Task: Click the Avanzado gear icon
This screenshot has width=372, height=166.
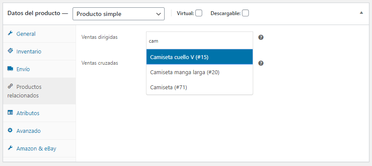Action: click(x=10, y=130)
